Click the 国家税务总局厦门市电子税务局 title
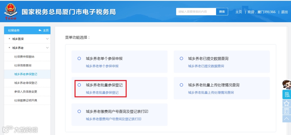The height and width of the screenshot is (135, 291). [69, 12]
